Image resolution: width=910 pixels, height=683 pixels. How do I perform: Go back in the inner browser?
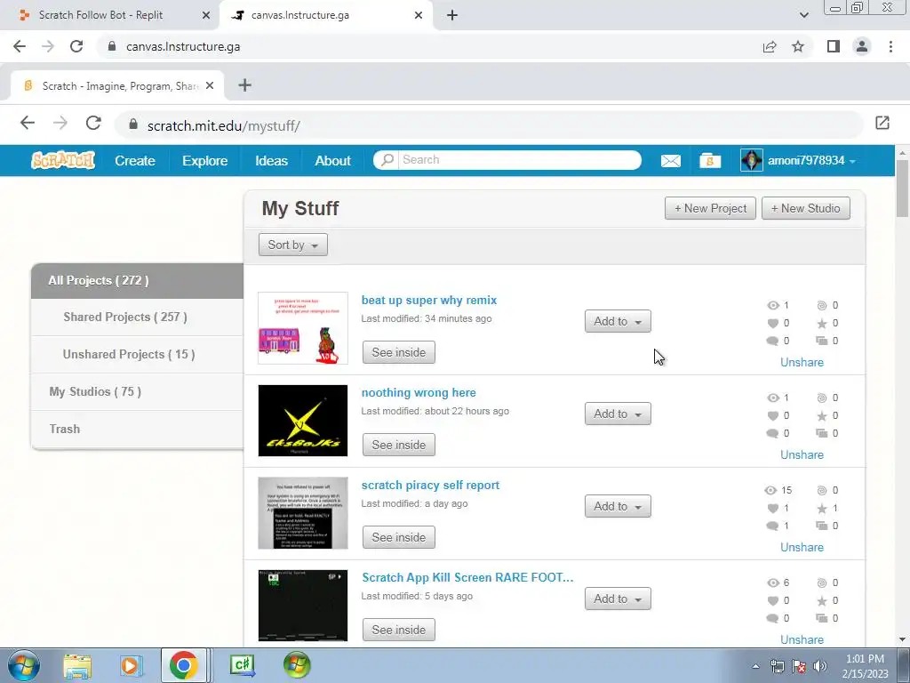point(28,123)
